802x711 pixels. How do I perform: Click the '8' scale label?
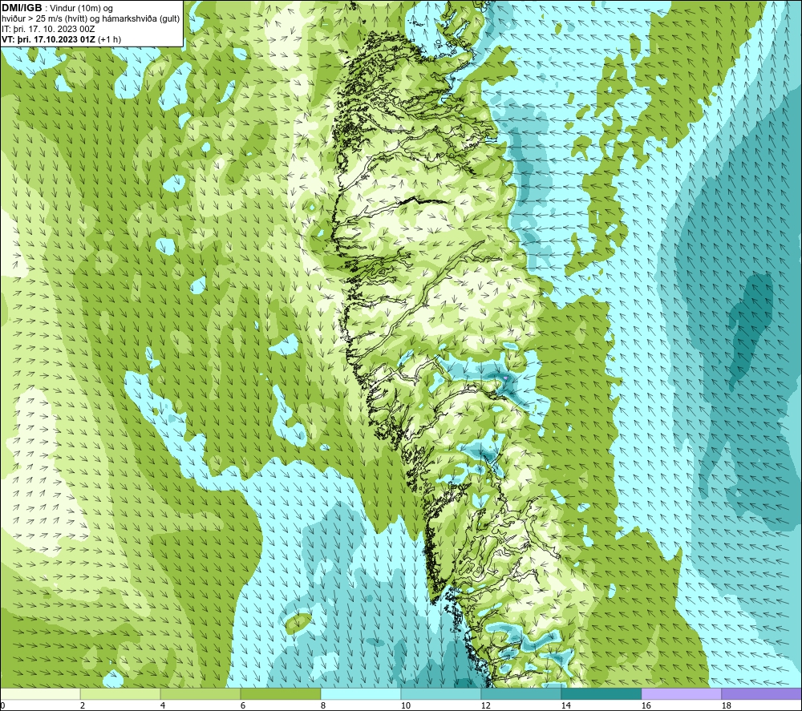point(323,706)
